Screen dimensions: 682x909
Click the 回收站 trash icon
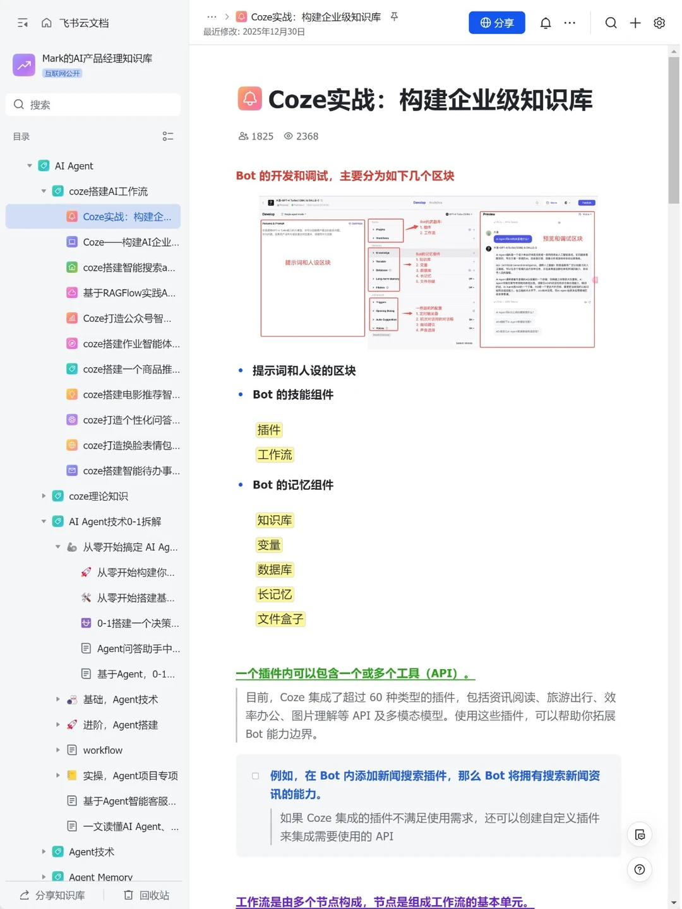pyautogui.click(x=129, y=895)
